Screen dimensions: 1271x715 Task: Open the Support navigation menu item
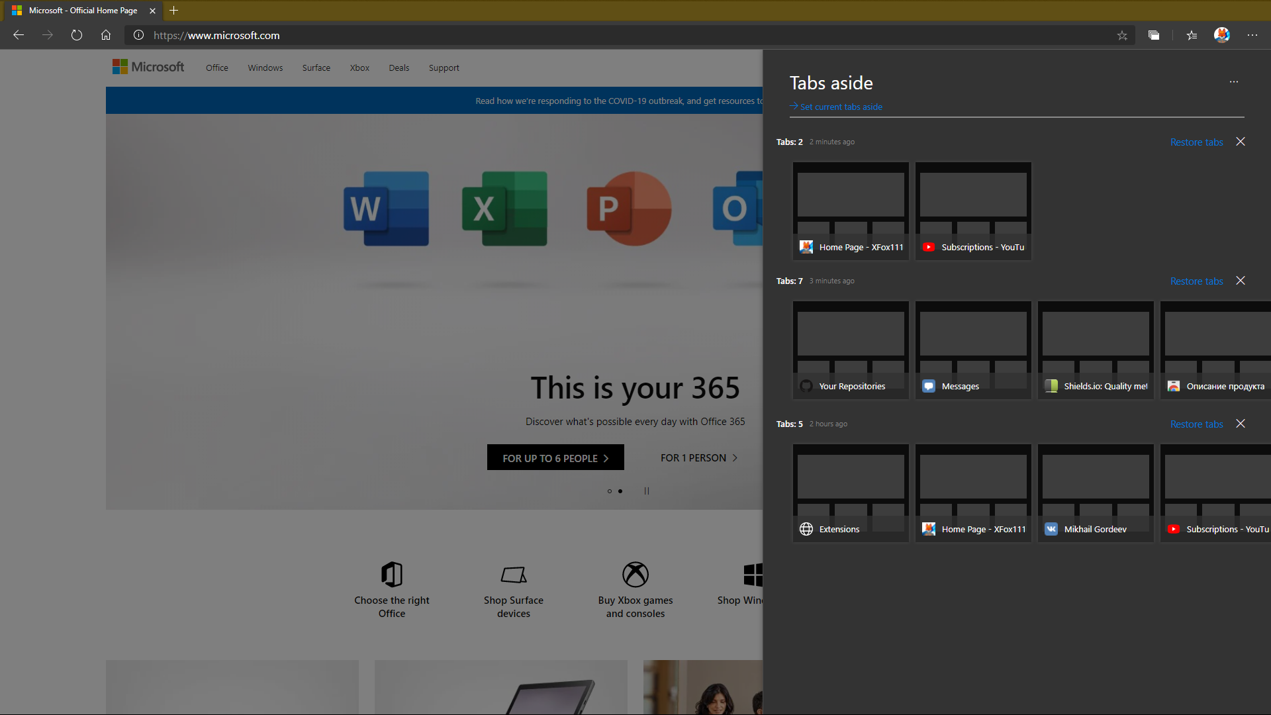[x=444, y=68]
